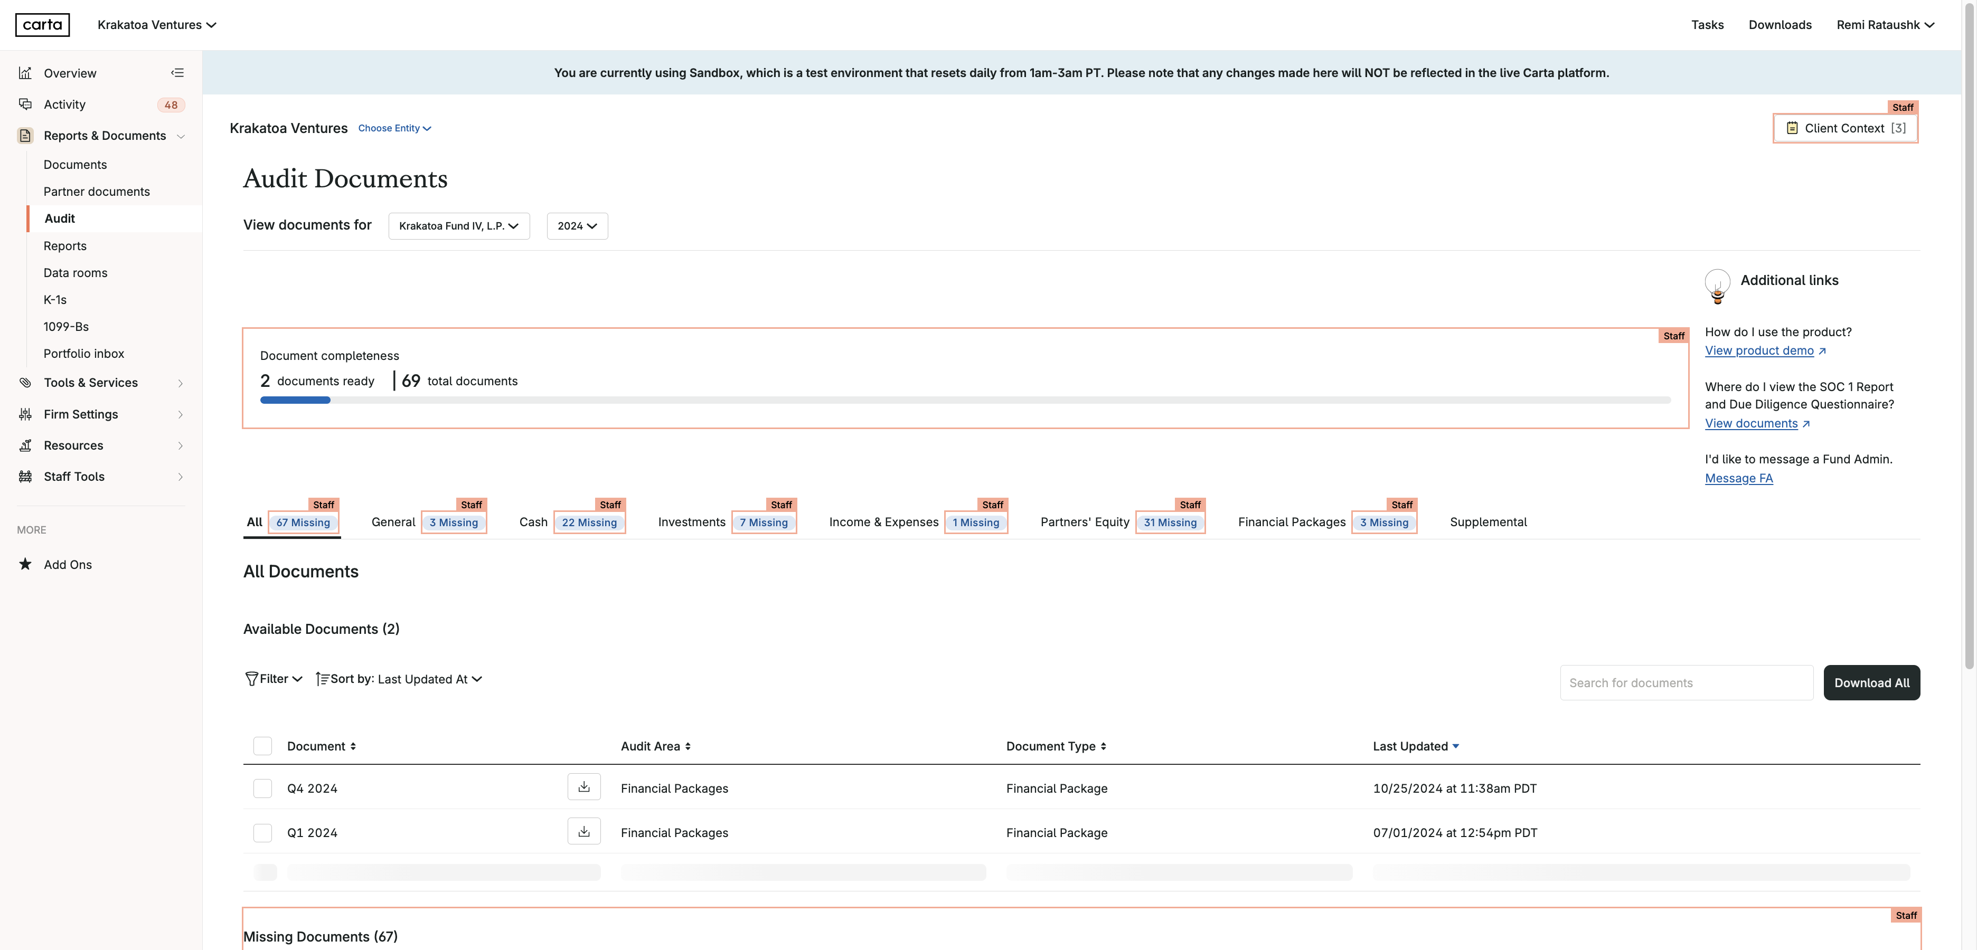The image size is (1977, 950).
Task: Open the View documents link
Action: tap(1757, 424)
